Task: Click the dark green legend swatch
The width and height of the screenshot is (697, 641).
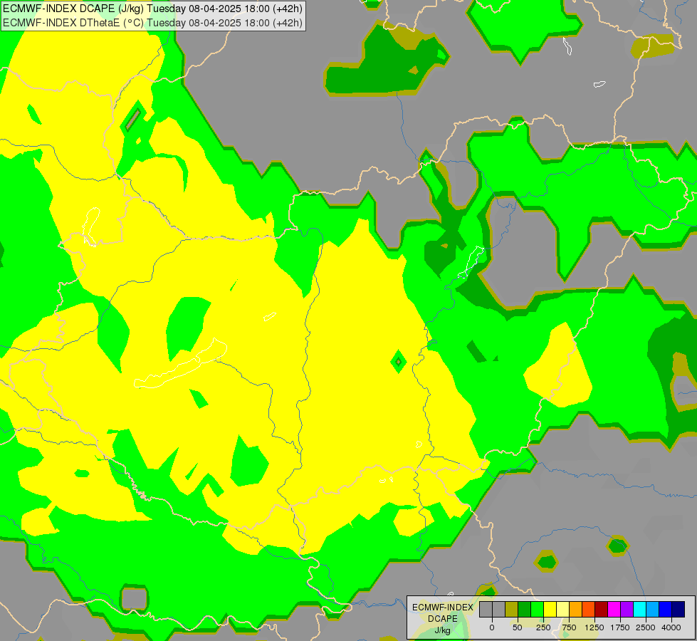Action: click(524, 610)
